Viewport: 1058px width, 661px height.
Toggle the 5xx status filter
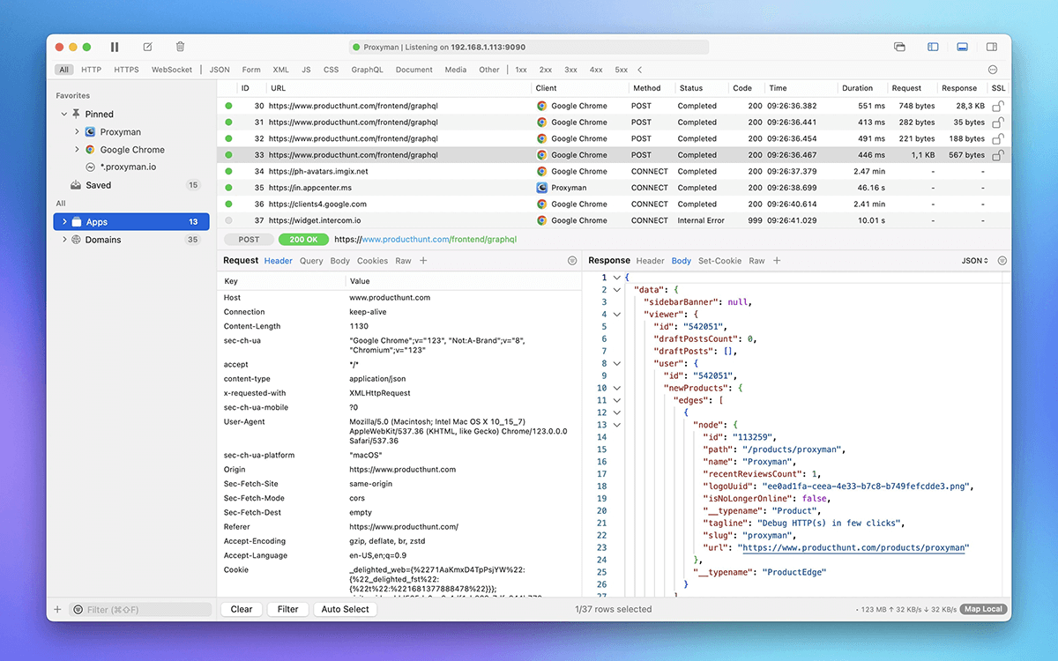pyautogui.click(x=622, y=70)
